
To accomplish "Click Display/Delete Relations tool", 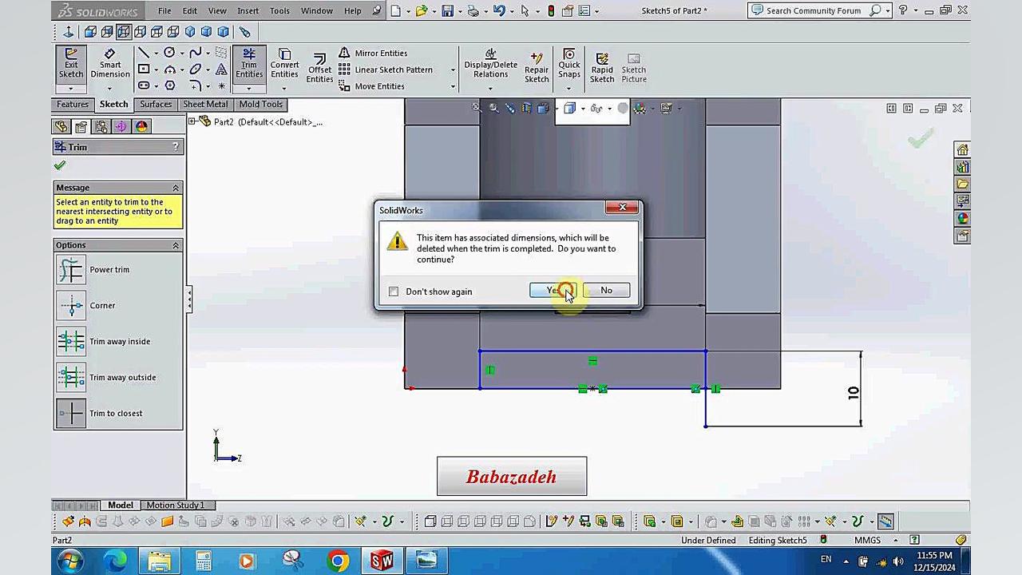I will click(x=490, y=64).
